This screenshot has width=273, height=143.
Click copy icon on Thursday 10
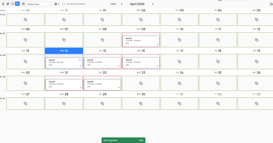tap(179, 40)
